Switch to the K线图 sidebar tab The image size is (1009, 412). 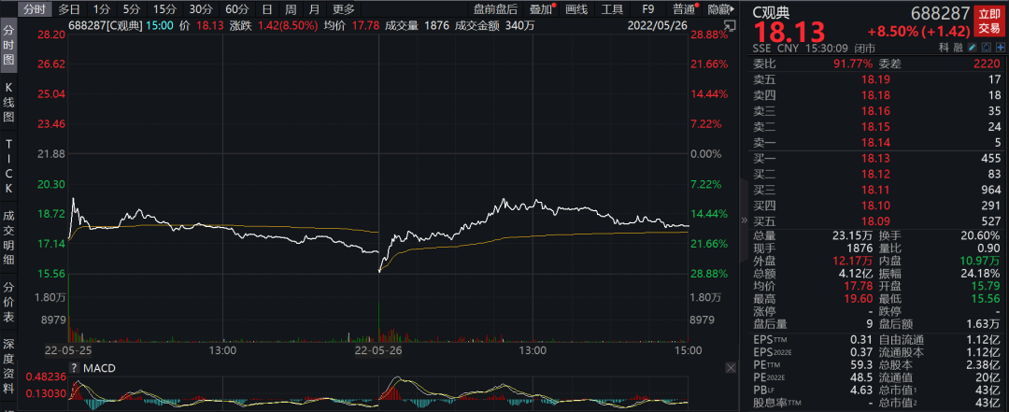pyautogui.click(x=8, y=103)
